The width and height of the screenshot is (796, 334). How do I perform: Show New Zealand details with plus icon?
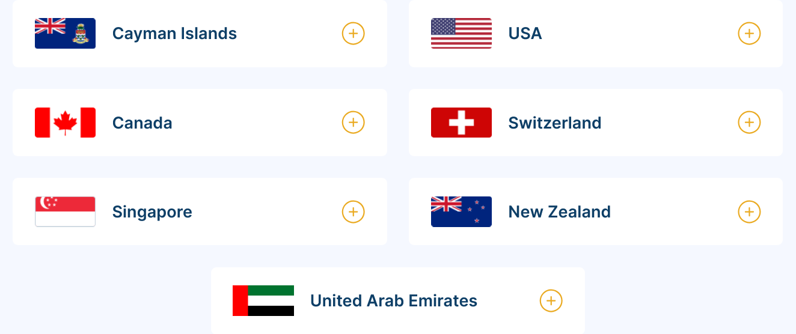tap(749, 211)
